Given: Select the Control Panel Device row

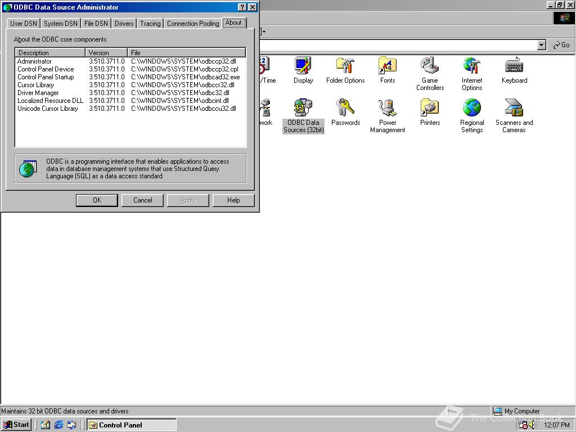Looking at the screenshot, I should (130, 69).
